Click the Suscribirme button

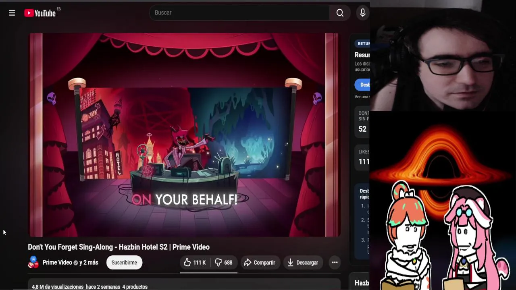click(x=124, y=263)
